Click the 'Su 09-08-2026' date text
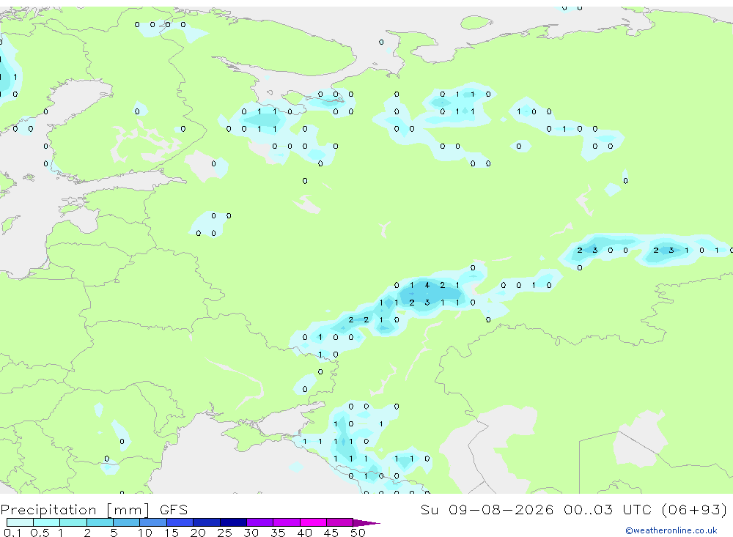This screenshot has width=733, height=537. (x=487, y=509)
